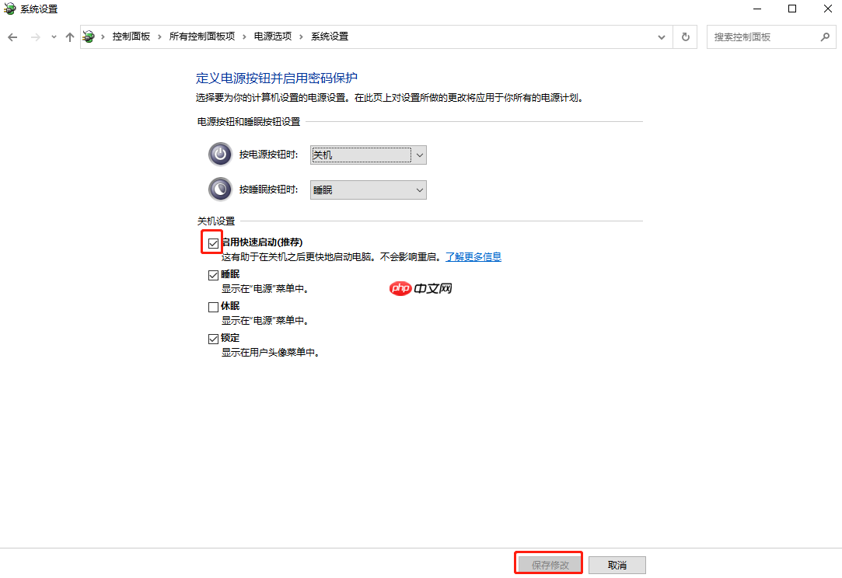The width and height of the screenshot is (842, 578).
Task: Click the up-one-level arrow icon
Action: tap(69, 36)
